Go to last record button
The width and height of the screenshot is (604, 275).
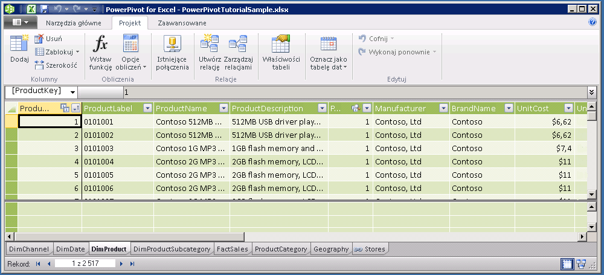[x=132, y=264]
